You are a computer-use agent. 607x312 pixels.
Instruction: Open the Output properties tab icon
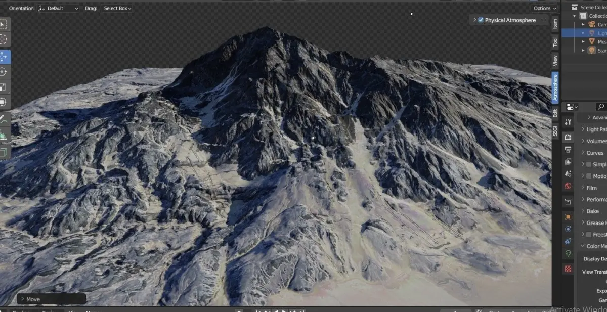point(568,150)
